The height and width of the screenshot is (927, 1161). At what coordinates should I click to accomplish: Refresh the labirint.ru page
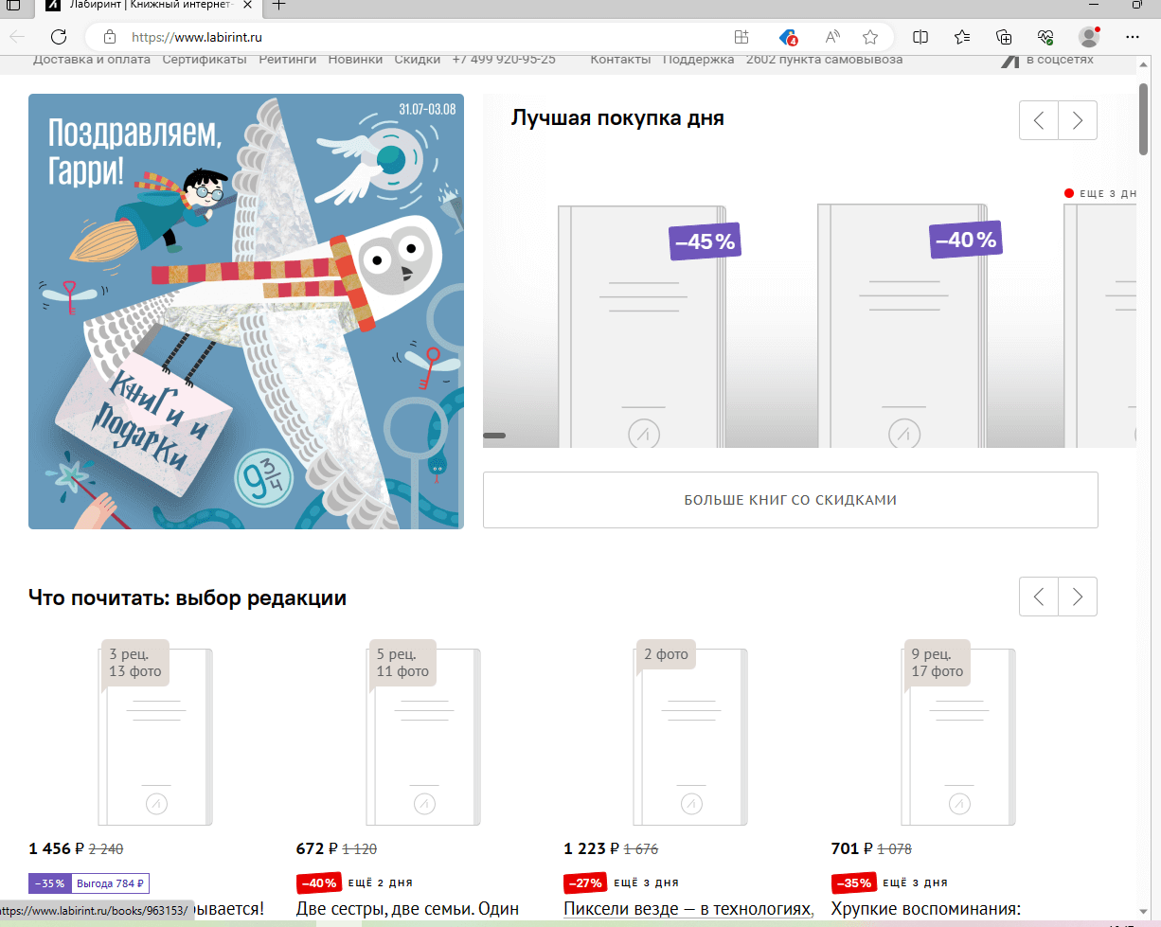click(59, 37)
